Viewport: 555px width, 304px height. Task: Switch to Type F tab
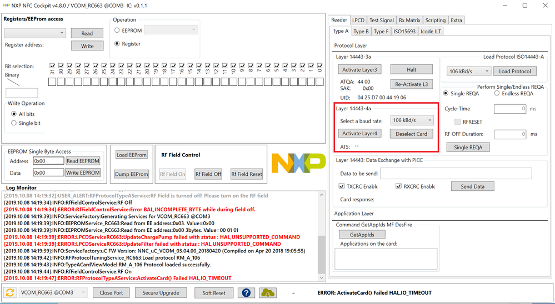tap(381, 32)
